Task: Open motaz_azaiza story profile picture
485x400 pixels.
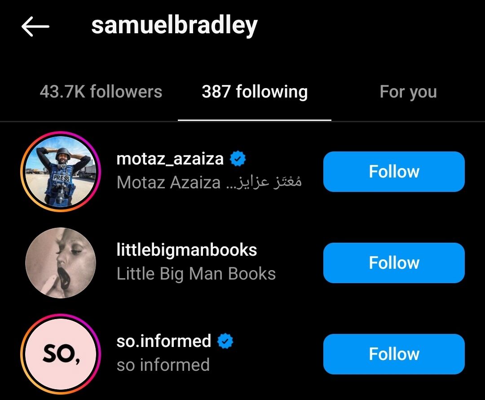Action: tap(61, 172)
